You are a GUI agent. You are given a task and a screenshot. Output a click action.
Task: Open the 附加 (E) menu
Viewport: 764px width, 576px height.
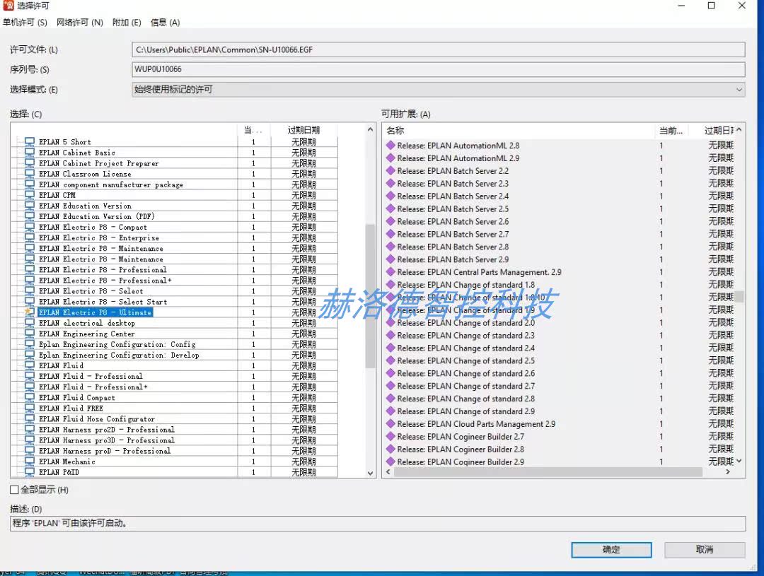[127, 23]
